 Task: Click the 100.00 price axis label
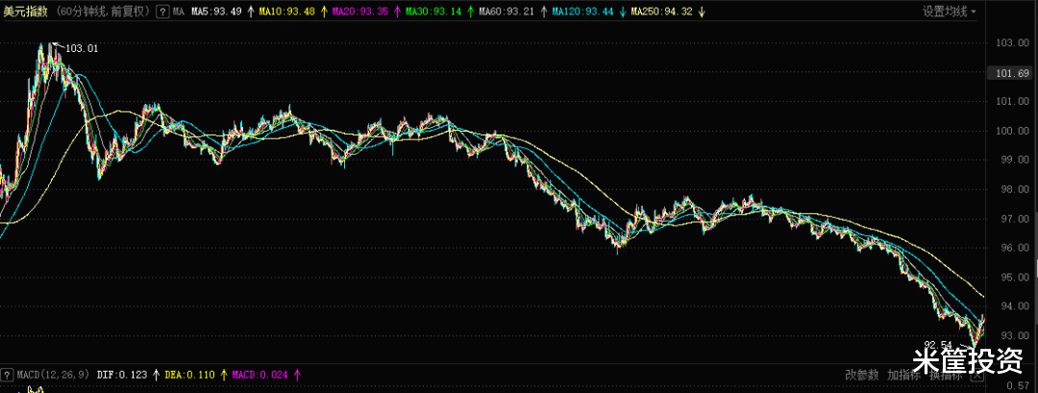coord(1011,131)
